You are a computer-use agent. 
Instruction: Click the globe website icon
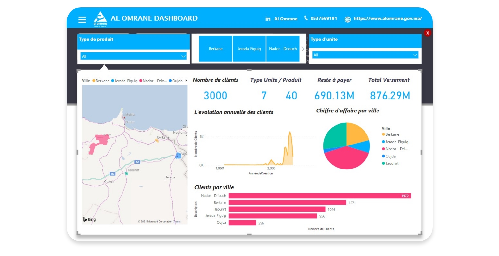tap(348, 19)
